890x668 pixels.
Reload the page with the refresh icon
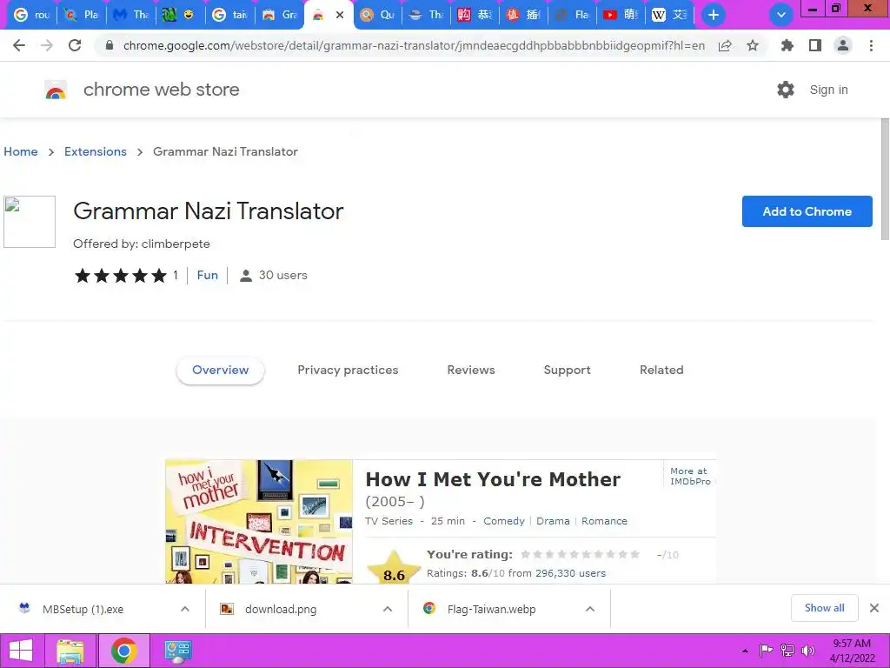point(75,45)
